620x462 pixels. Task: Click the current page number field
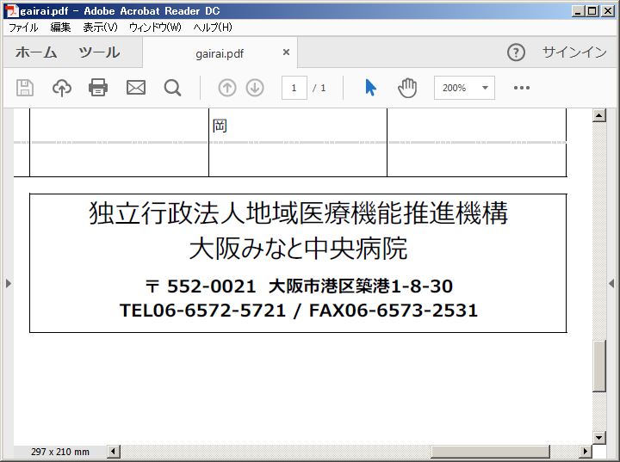point(294,88)
